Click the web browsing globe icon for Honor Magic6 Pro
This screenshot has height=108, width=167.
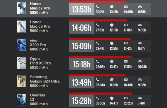coord(112,25)
